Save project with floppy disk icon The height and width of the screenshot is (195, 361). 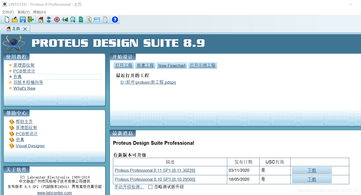click(23, 19)
